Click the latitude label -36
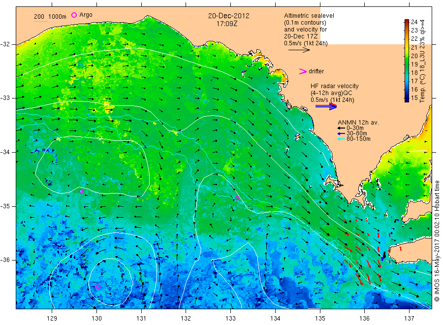This screenshot has width=443, height=325. pyautogui.click(x=5, y=260)
